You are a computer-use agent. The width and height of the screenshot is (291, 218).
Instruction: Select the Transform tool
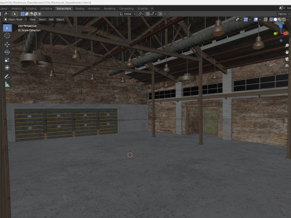pyautogui.click(x=7, y=67)
